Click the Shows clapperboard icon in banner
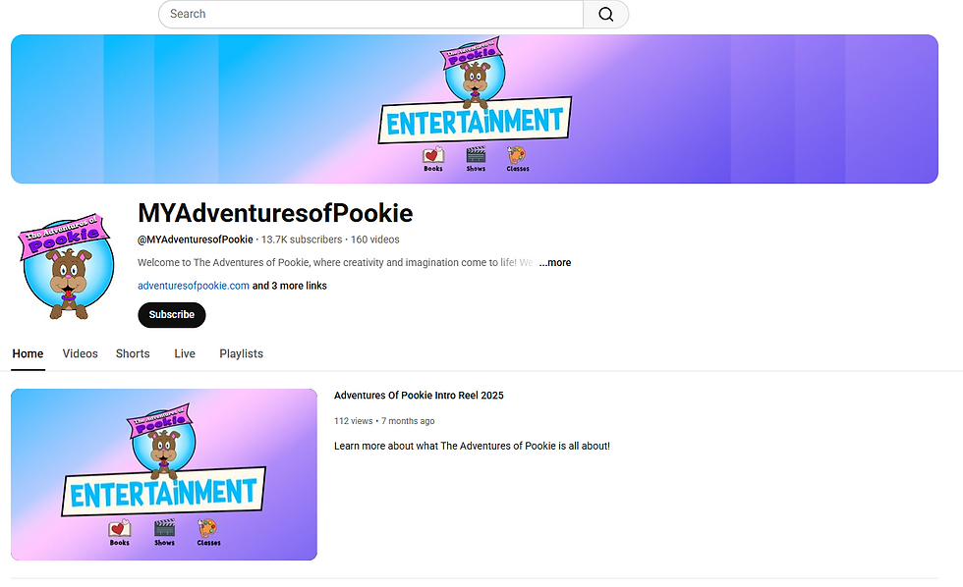This screenshot has height=587, width=963. pyautogui.click(x=476, y=158)
